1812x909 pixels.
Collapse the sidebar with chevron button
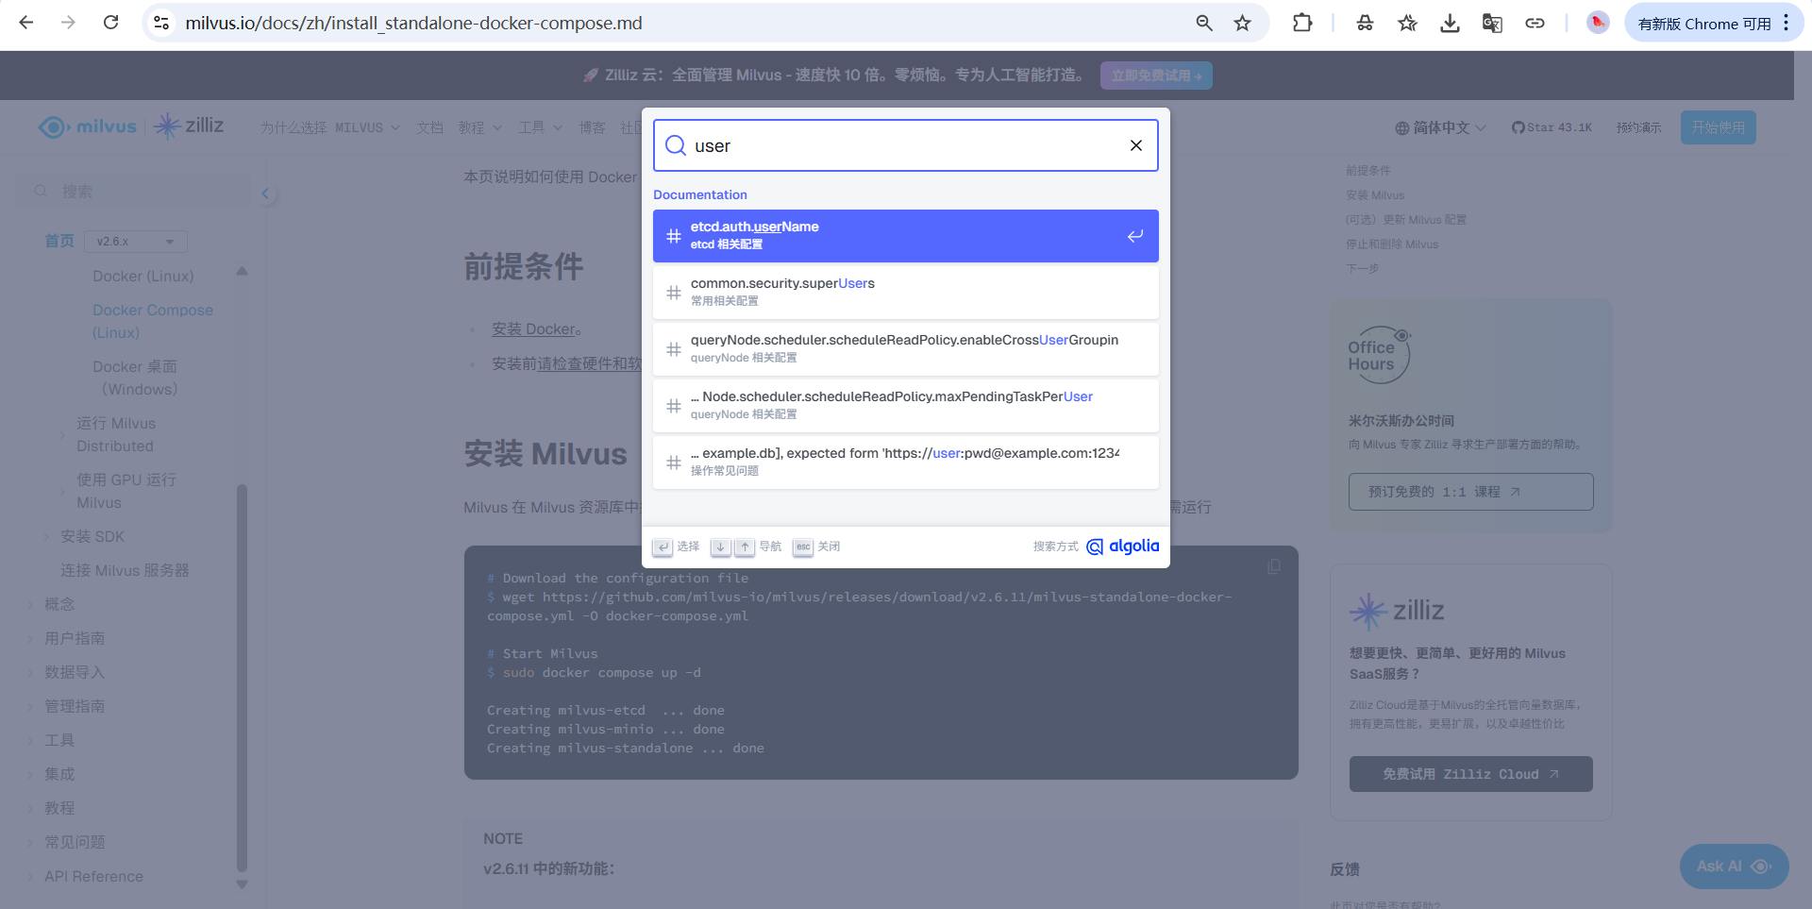point(265,194)
